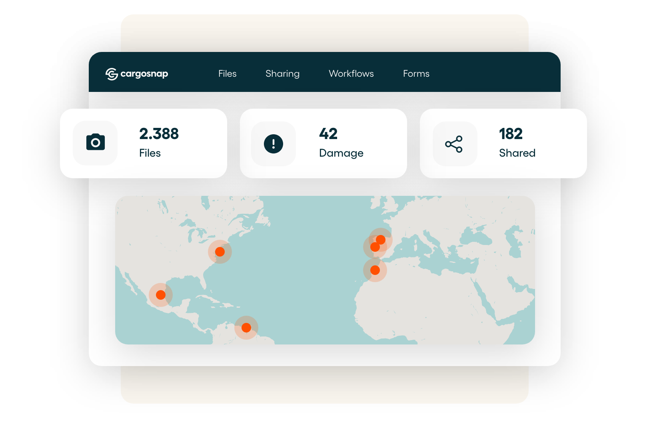Click the exclamation icon in Damage card
647x434 pixels.
coord(274,144)
